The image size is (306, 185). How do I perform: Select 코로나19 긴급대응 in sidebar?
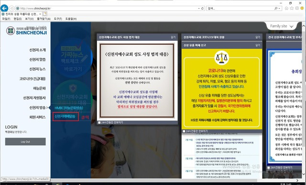33,79
